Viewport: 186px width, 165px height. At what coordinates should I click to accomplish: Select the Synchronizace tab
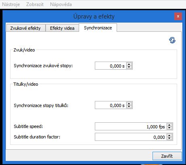[x=98, y=28]
